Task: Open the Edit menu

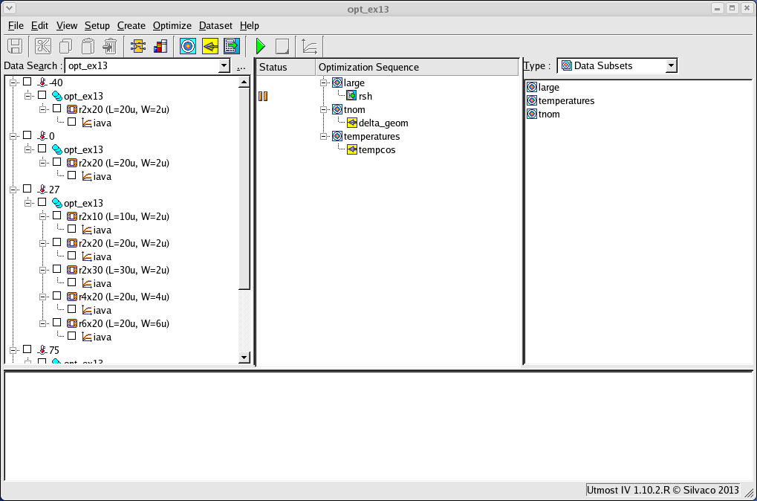Action: [x=39, y=25]
